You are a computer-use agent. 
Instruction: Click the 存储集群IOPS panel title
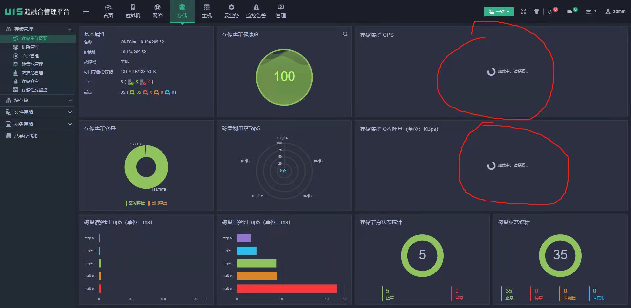(x=377, y=35)
